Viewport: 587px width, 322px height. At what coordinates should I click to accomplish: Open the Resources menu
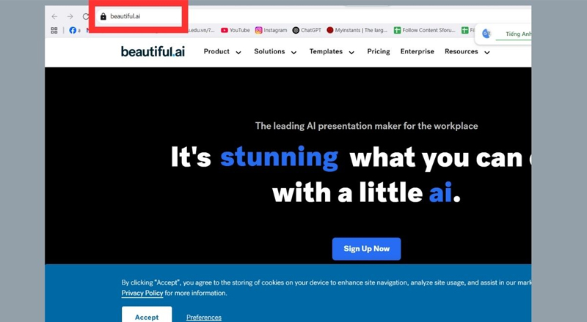click(x=462, y=51)
